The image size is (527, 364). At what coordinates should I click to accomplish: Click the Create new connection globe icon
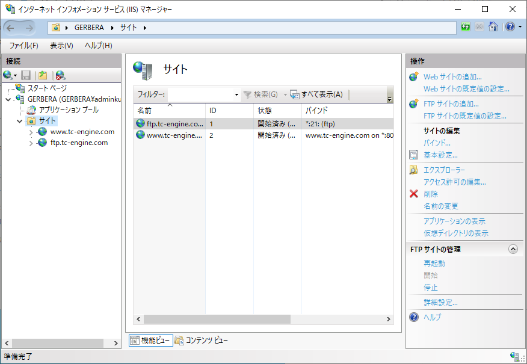click(8, 75)
